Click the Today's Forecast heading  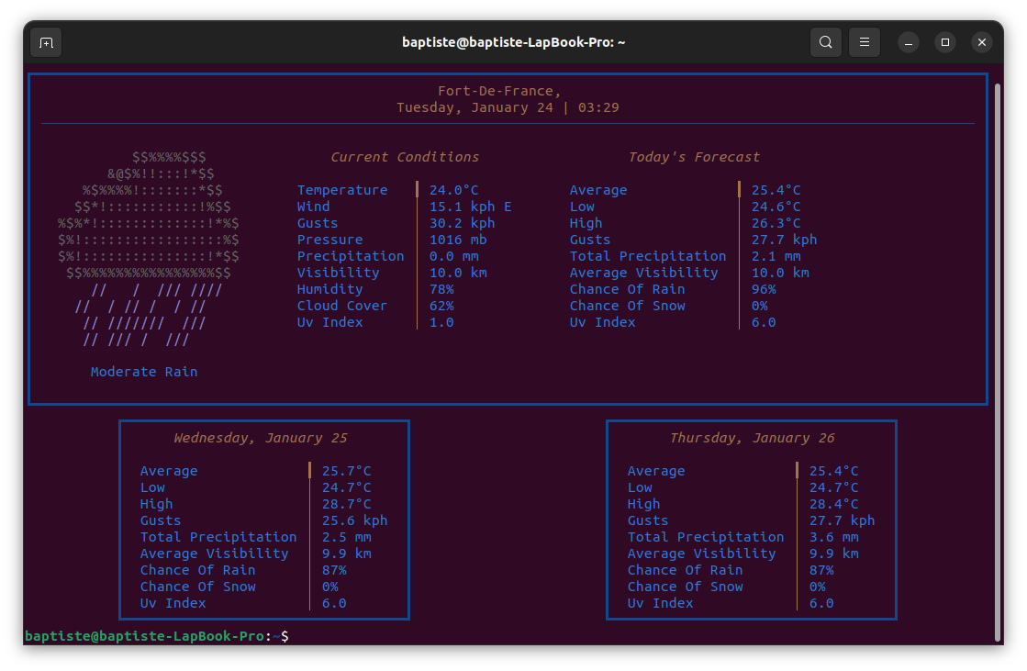(x=694, y=157)
